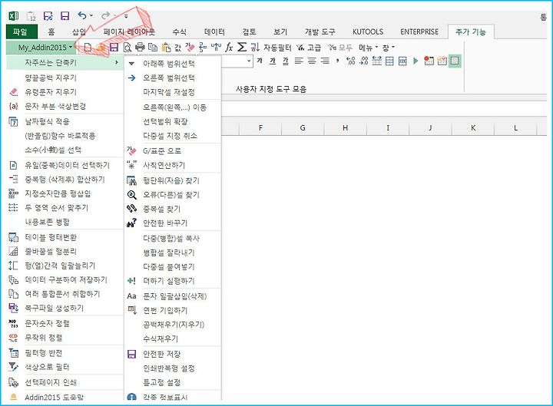The height and width of the screenshot is (406, 553).
Task: Open the font name combo box dropdown arrow
Action: coord(249,61)
